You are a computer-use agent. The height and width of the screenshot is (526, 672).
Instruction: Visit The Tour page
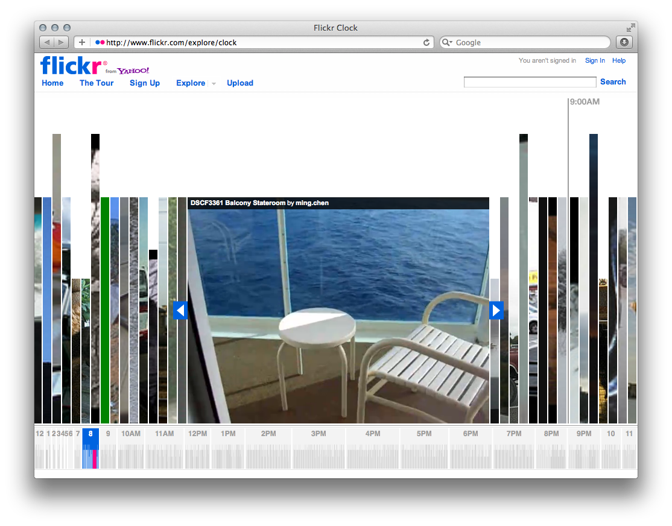tap(97, 83)
